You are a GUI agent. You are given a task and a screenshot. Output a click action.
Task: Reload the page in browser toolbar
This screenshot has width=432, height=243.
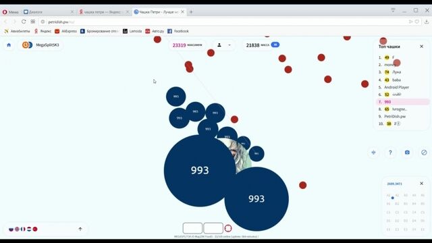click(x=24, y=22)
